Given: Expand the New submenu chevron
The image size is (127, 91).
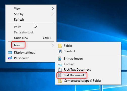Looking at the screenshot, I should [x=53, y=45].
